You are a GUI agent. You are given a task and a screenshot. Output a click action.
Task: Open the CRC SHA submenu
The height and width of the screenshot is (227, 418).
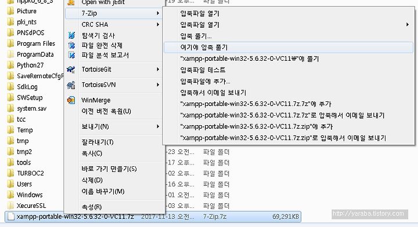[x=114, y=24]
